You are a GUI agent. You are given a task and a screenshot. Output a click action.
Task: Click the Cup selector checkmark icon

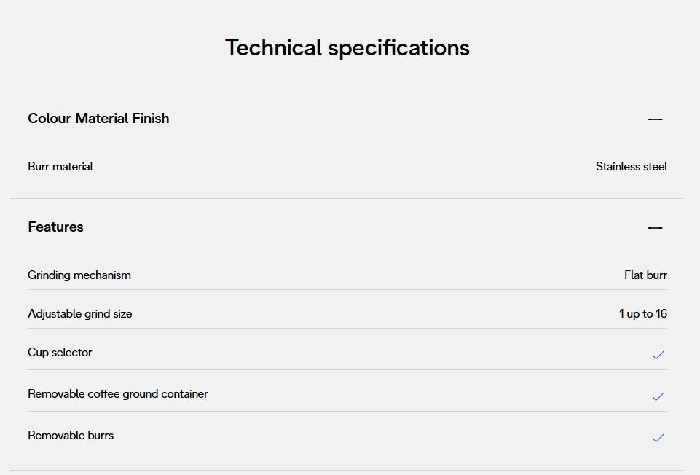658,355
